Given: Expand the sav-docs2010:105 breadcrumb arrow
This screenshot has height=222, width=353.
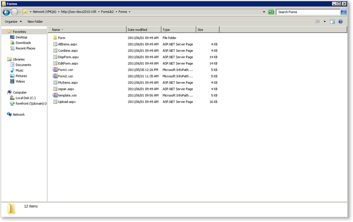Looking at the screenshot, I should pyautogui.click(x=99, y=12).
